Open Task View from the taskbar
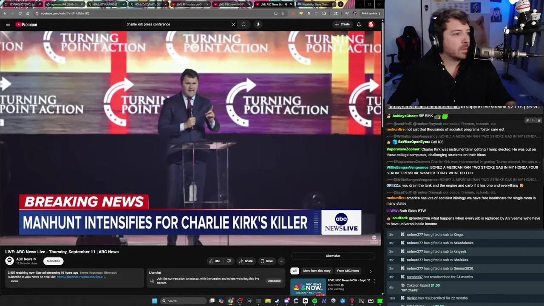 (x=212, y=301)
